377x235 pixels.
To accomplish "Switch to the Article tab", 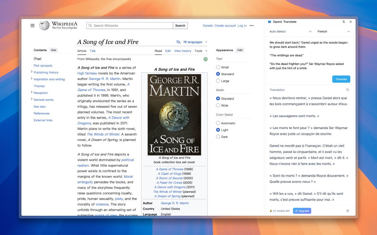I will click(x=82, y=51).
